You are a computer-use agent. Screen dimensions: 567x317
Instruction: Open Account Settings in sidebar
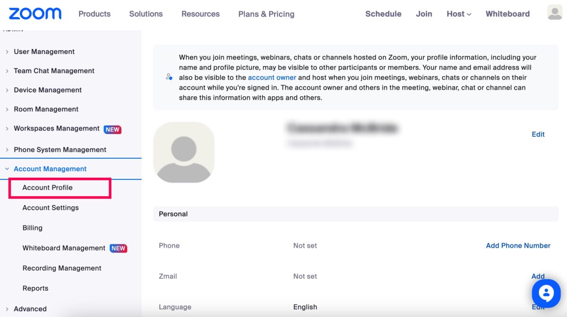(51, 208)
